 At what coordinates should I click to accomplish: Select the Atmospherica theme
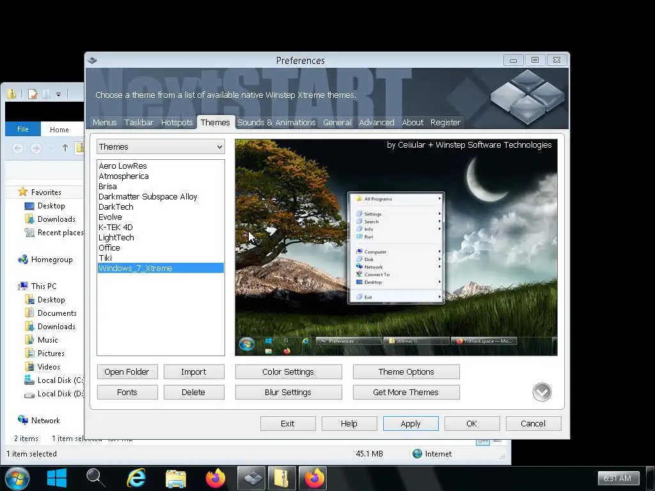pyautogui.click(x=161, y=176)
